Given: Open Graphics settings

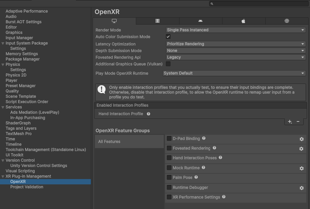Looking at the screenshot, I should (14, 33).
